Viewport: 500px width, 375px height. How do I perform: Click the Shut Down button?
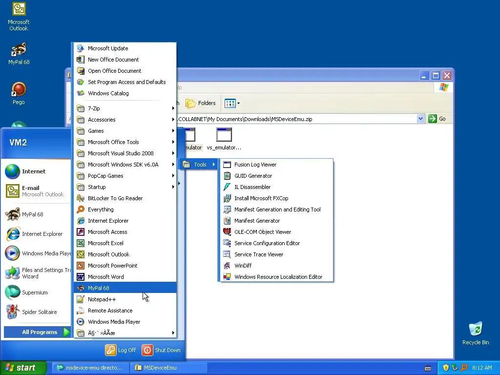pos(161,350)
